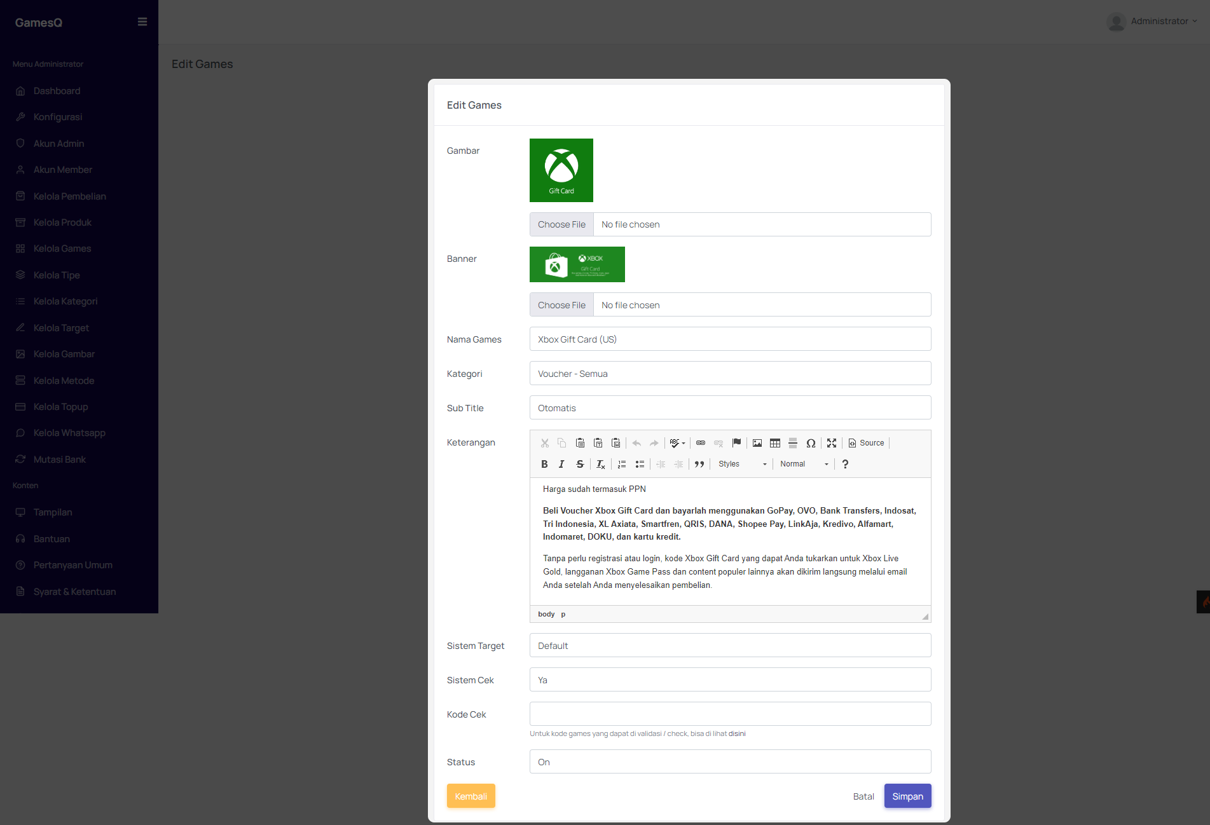
Task: Click Paste as plain text icon
Action: [598, 443]
